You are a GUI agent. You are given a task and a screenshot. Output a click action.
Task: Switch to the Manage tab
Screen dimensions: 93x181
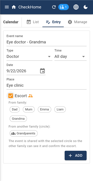[x=78, y=22]
